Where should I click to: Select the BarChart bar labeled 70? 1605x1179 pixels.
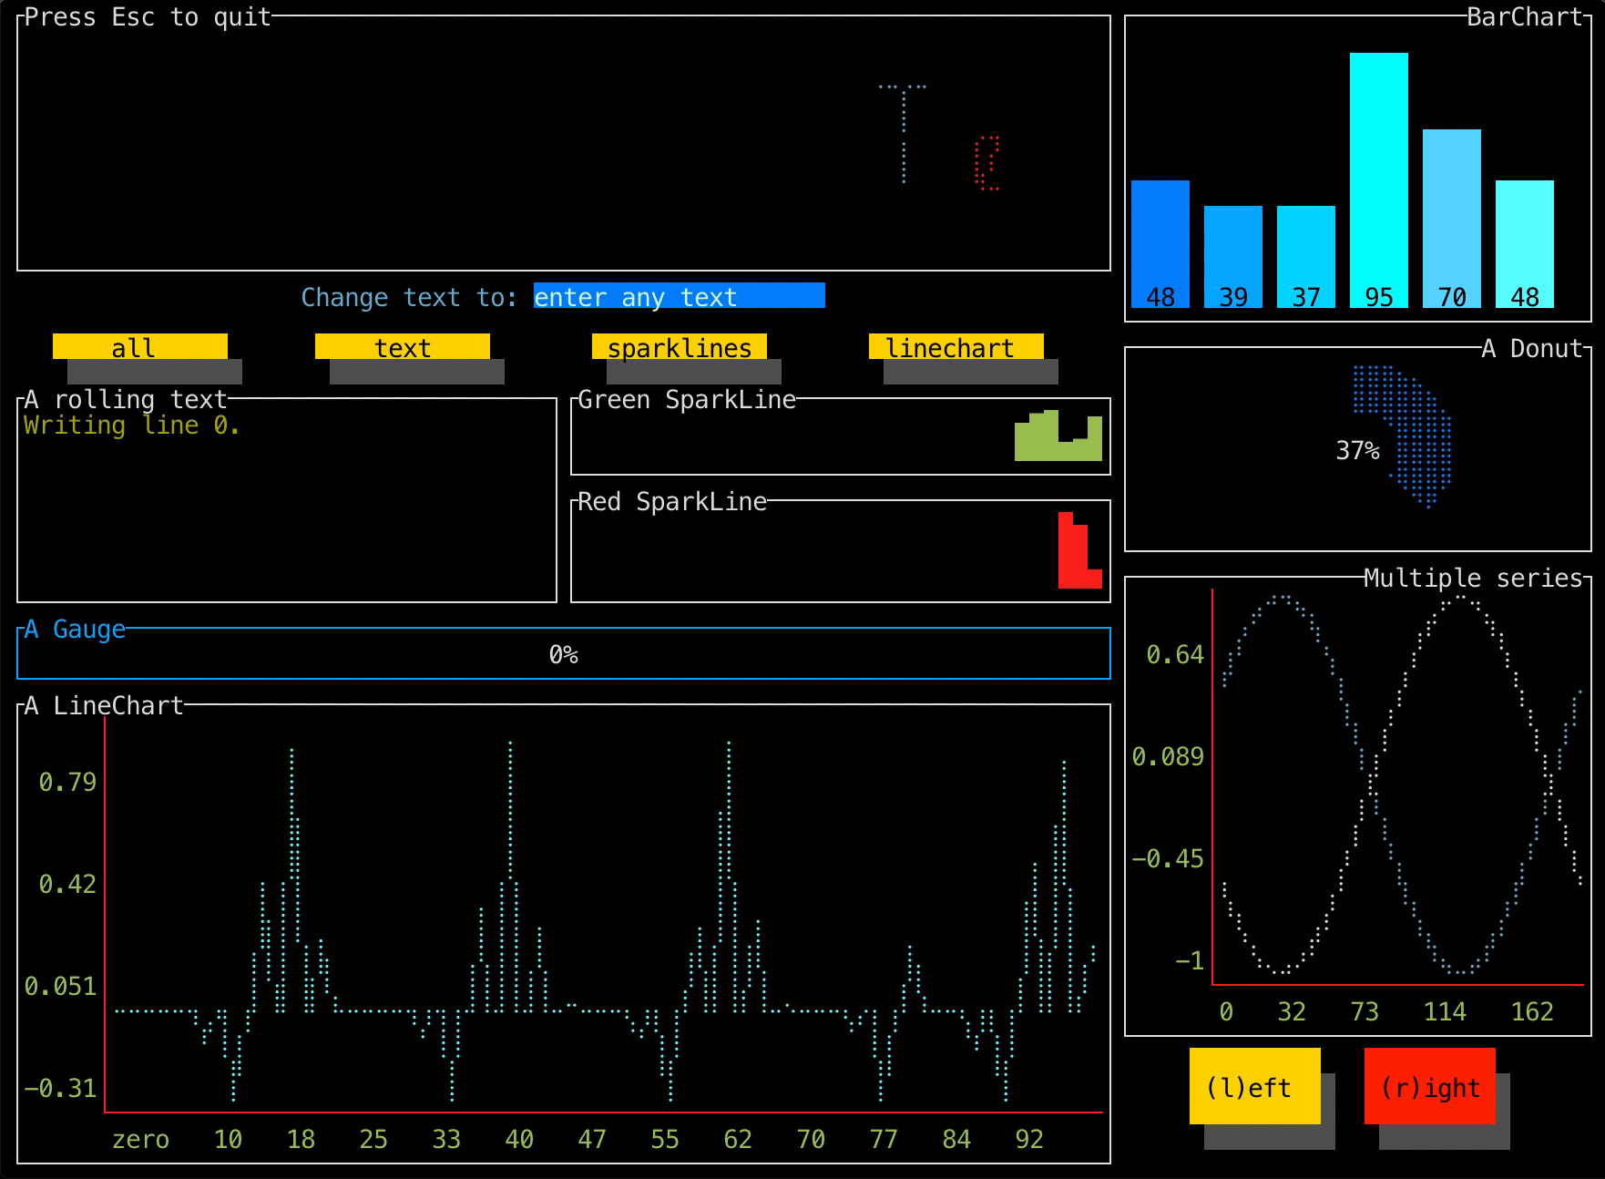point(1452,219)
